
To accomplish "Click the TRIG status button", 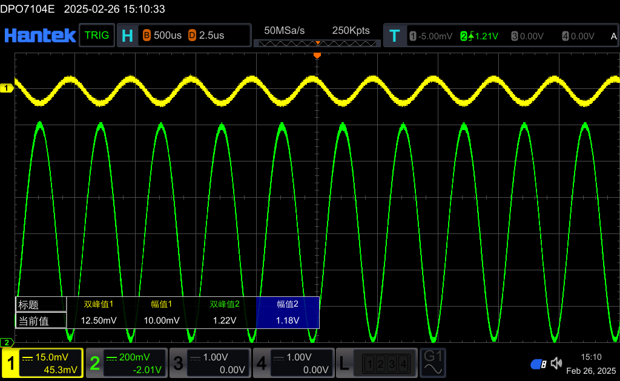I will 97,35.
